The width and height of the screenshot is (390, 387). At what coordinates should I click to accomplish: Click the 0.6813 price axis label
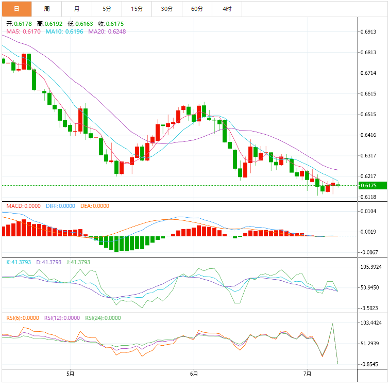coord(368,53)
